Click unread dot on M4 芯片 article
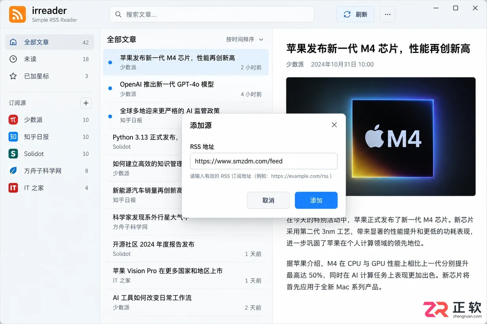Viewport: 487px width, 324px height. [x=110, y=62]
